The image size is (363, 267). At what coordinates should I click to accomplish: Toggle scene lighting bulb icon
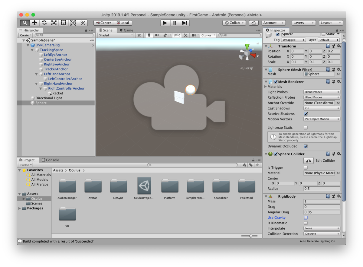tap(149, 35)
